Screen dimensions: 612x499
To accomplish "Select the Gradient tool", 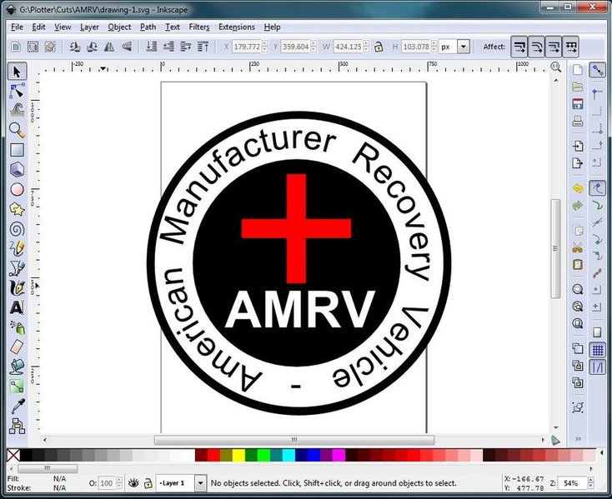I will tap(17, 387).
